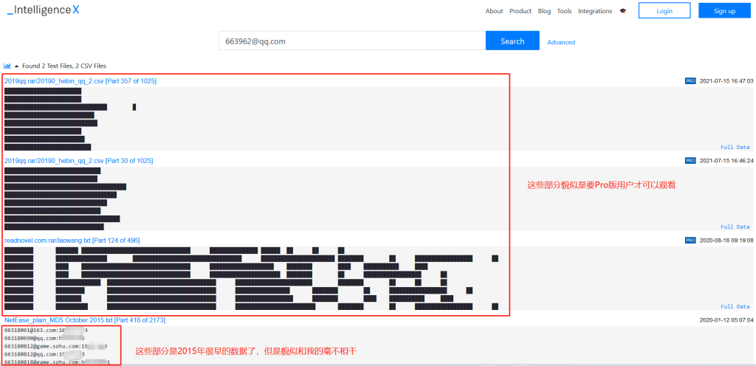The height and width of the screenshot is (366, 756).
Task: Collapse results summary with triangle arrow
Action: pyautogui.click(x=17, y=66)
